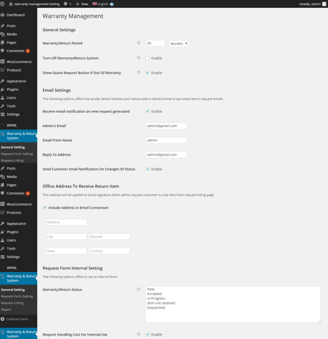Click the Appearance brush icon in the upper sidebar group
328x339 pixels.
[x=3, y=81]
